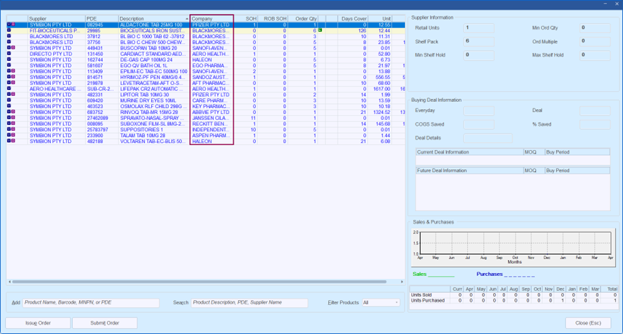
Task: Click the blue icon in the BIOCEUTICALS IRON row
Action: point(9,30)
